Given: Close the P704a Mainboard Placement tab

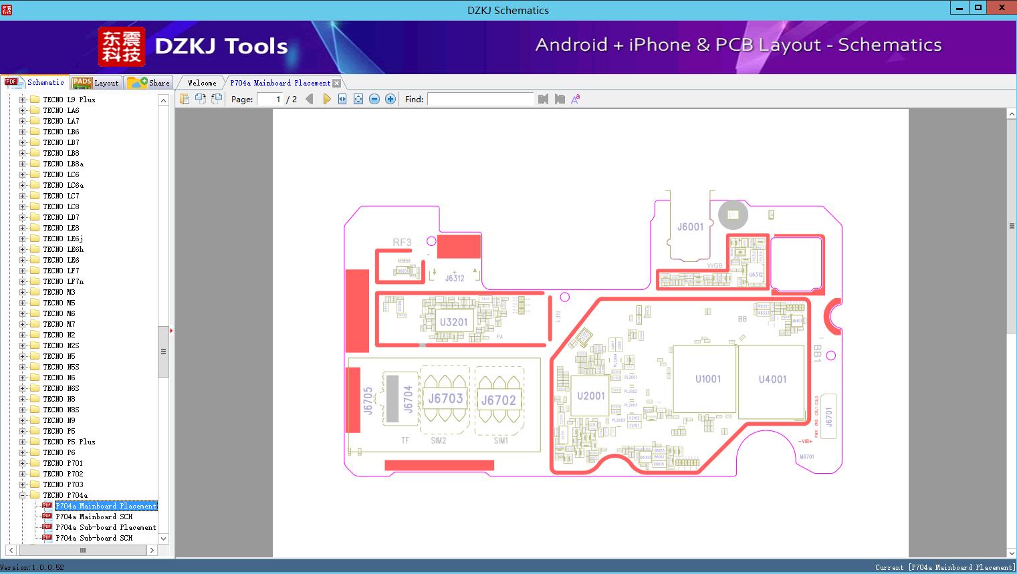Looking at the screenshot, I should tap(337, 83).
